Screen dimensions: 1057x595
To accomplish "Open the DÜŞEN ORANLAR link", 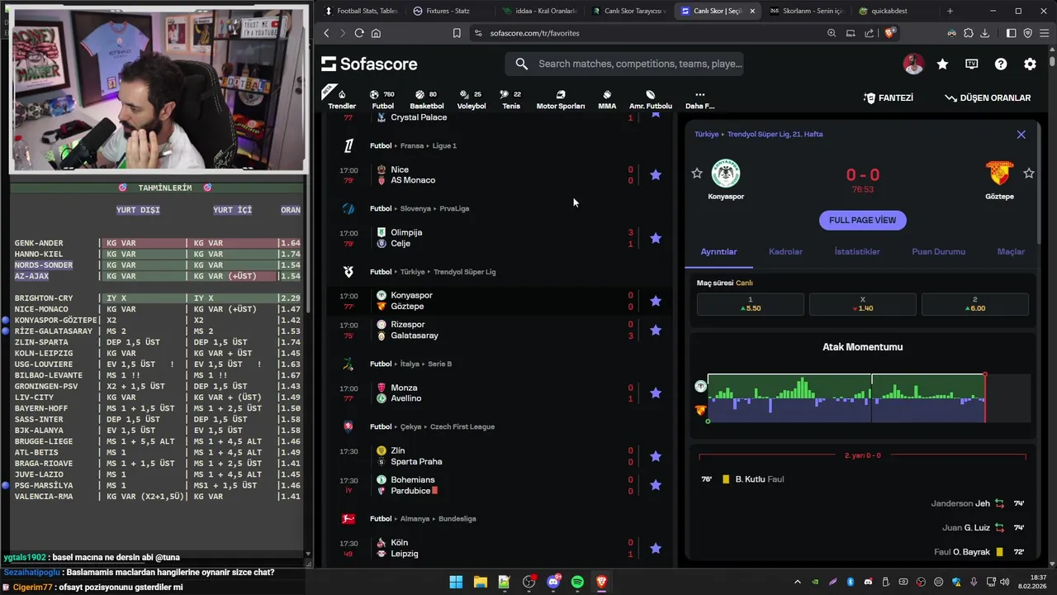I will (988, 98).
